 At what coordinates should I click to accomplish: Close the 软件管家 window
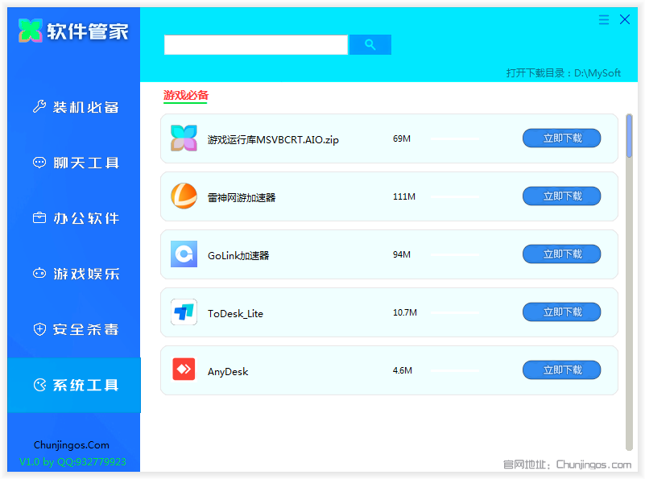[x=625, y=19]
